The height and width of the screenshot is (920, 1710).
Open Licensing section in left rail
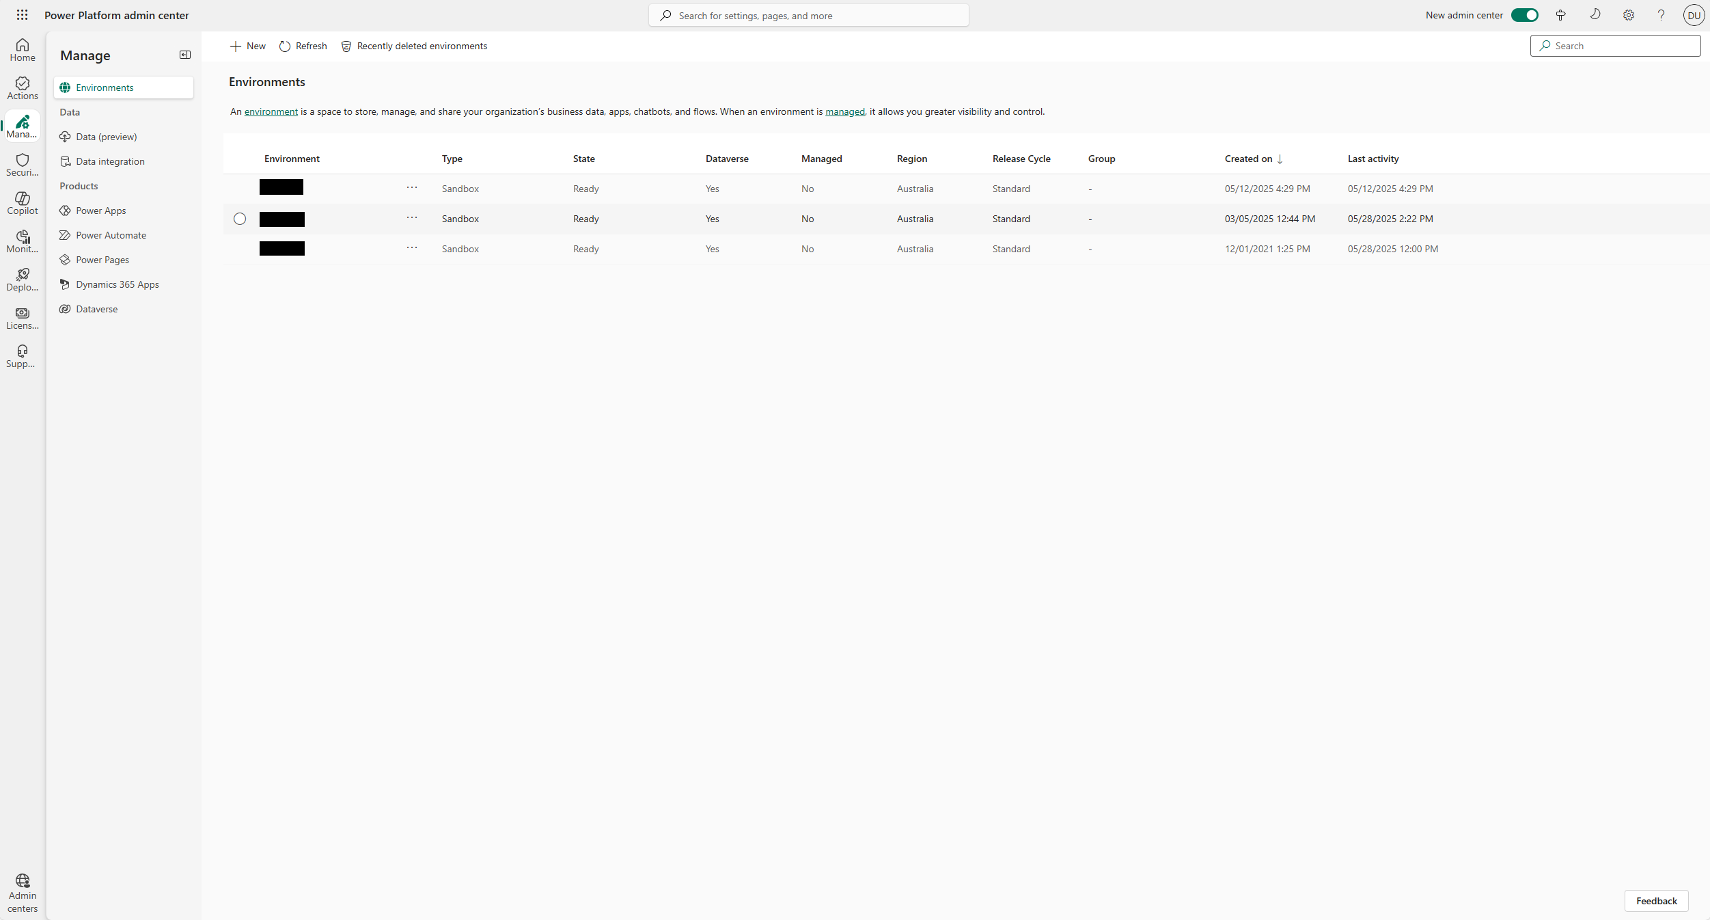coord(23,318)
